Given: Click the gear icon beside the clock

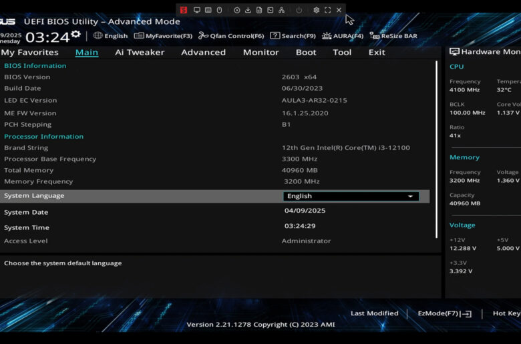Looking at the screenshot, I should tap(75, 34).
